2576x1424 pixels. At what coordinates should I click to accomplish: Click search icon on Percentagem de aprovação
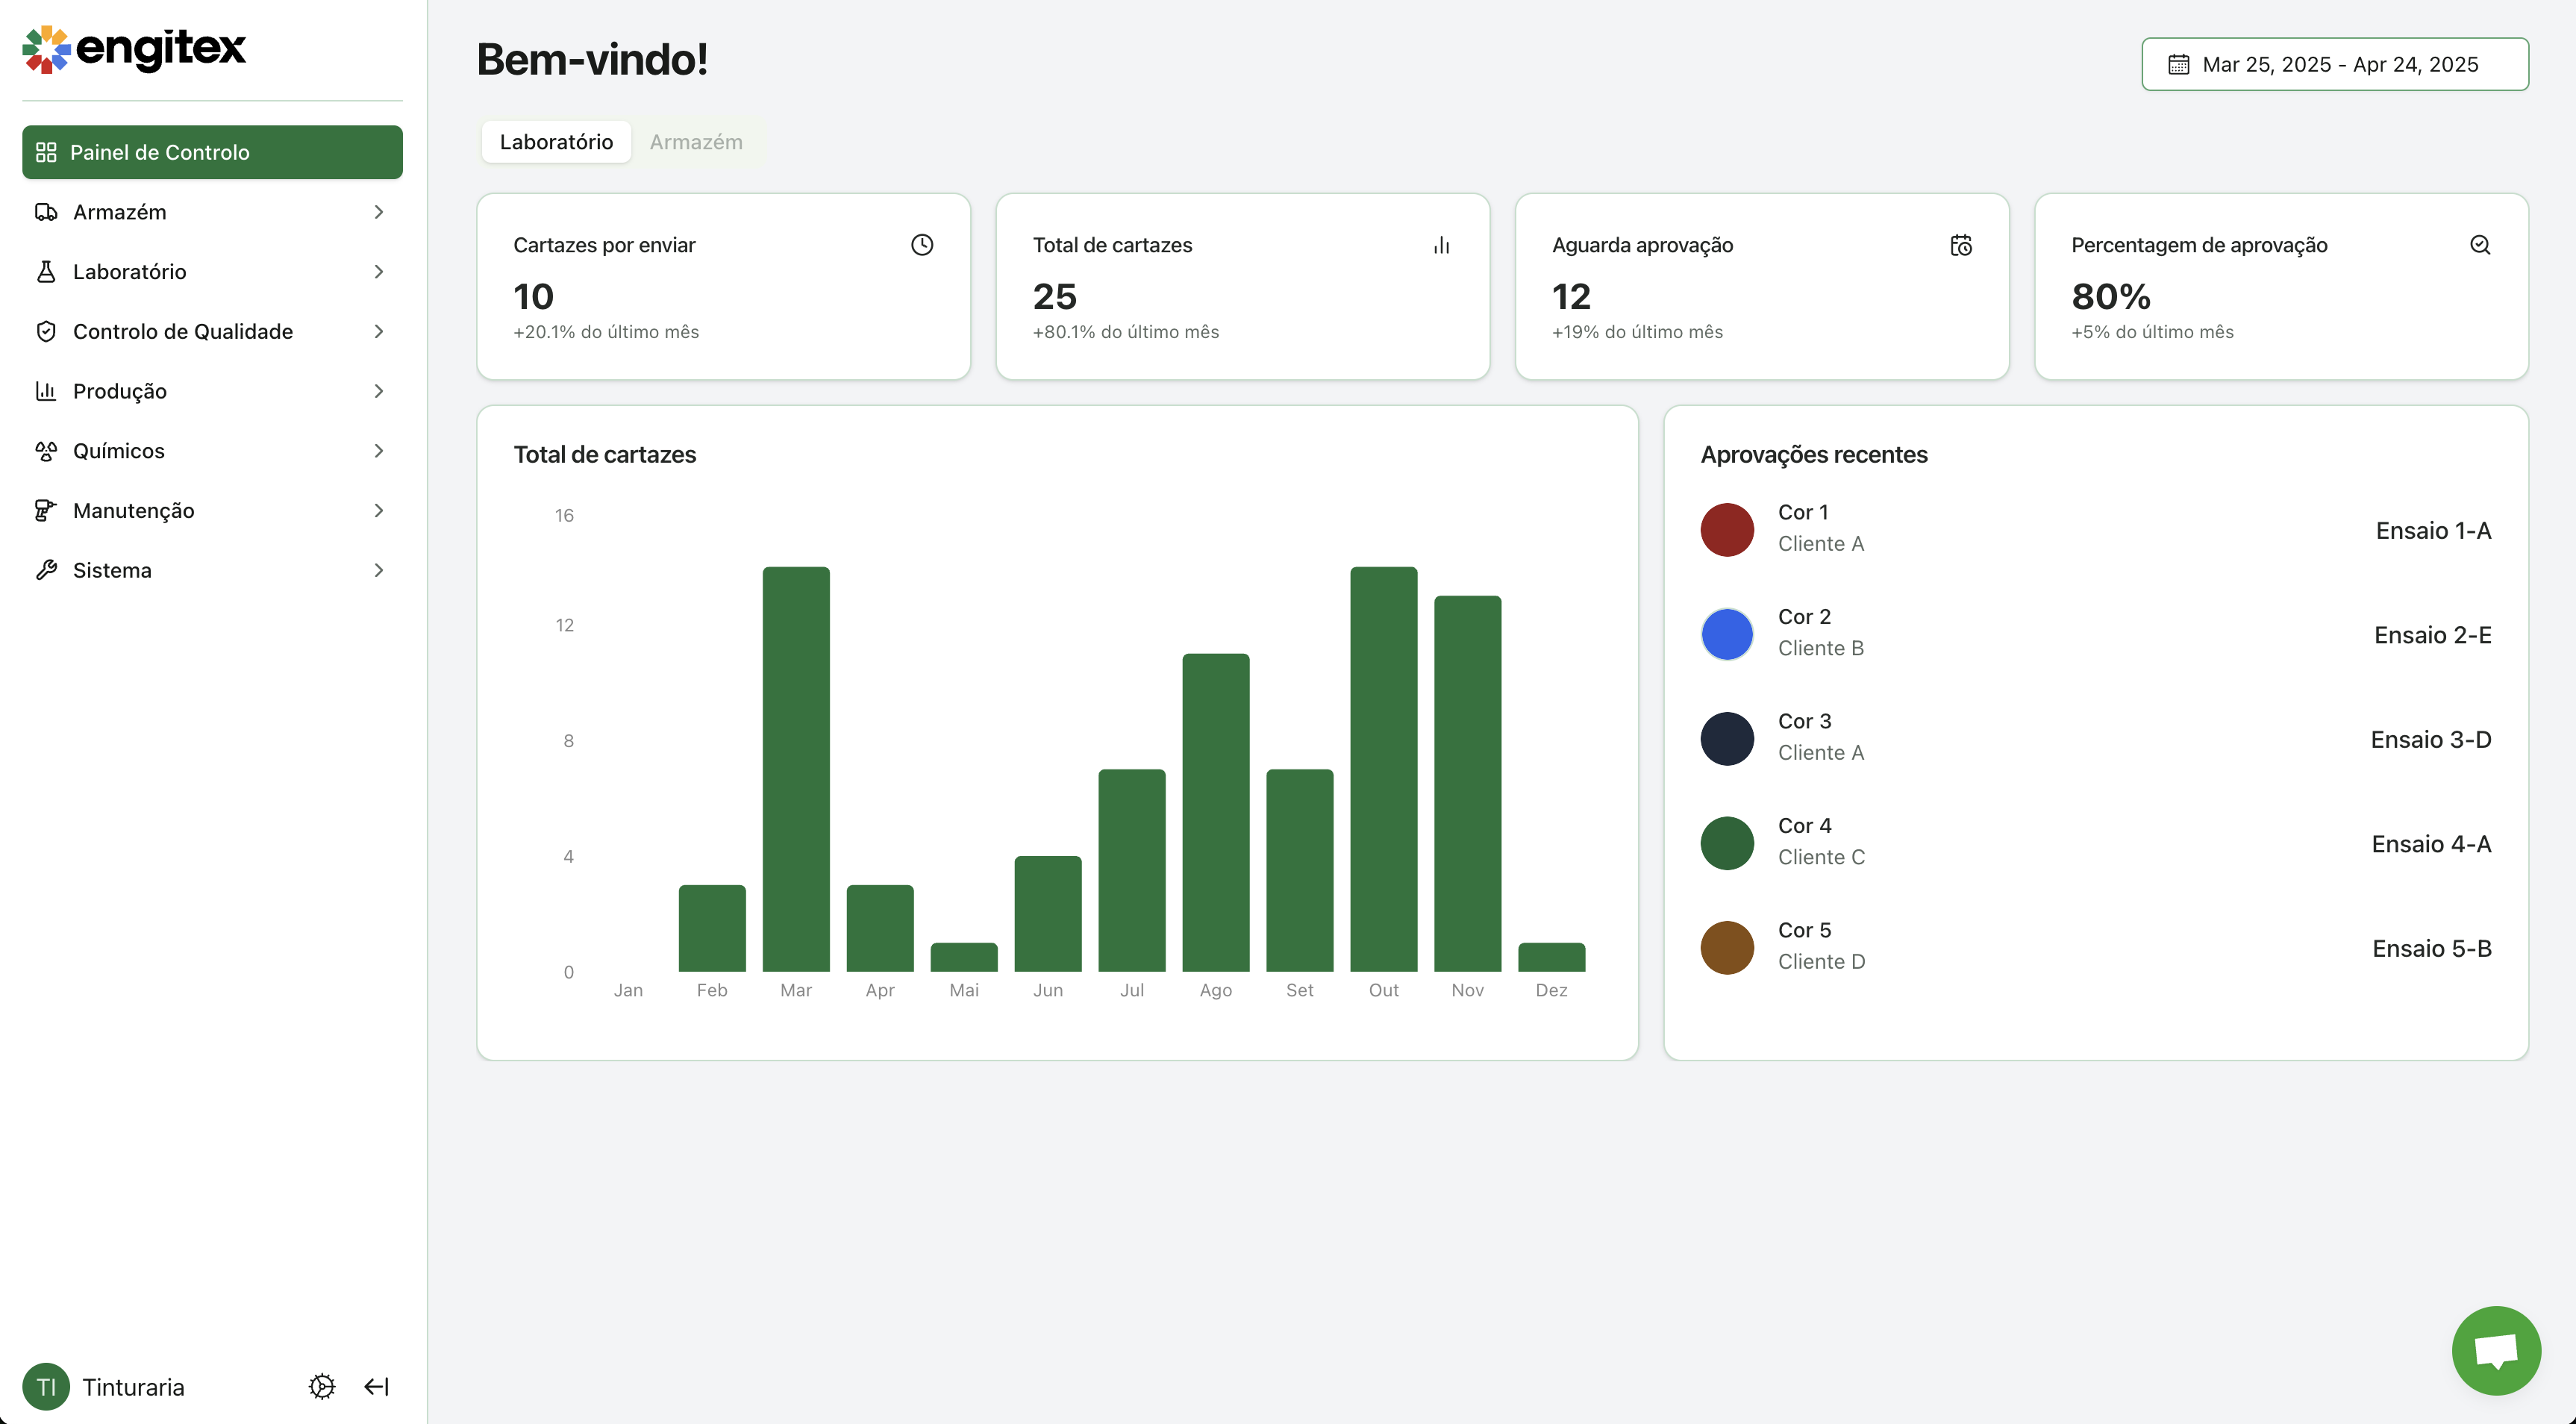click(x=2480, y=245)
